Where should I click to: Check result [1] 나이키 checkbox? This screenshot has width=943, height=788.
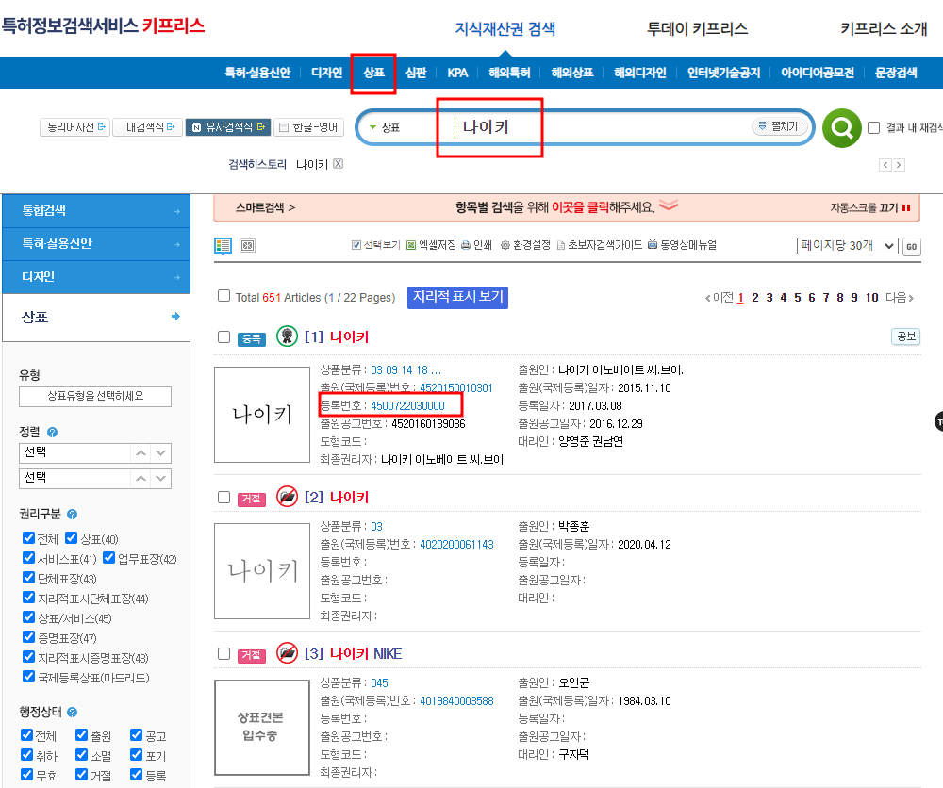tap(223, 337)
